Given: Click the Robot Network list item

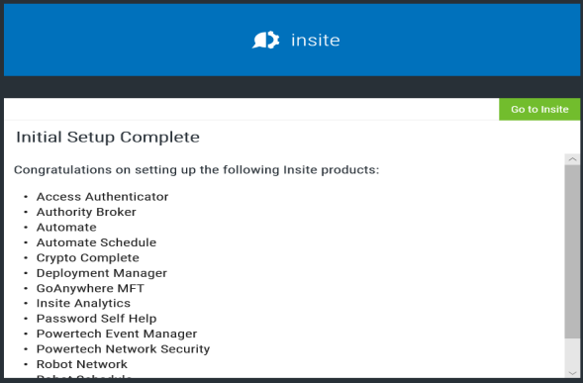Looking at the screenshot, I should click(82, 364).
